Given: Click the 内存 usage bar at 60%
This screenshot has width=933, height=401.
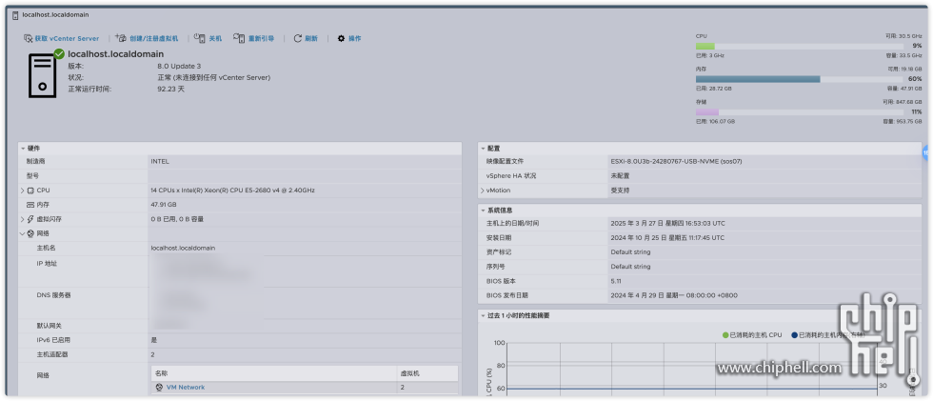Looking at the screenshot, I should pyautogui.click(x=758, y=78).
